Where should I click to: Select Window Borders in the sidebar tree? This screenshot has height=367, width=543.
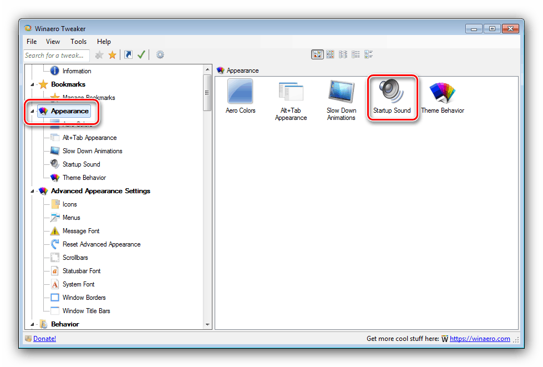click(x=84, y=297)
